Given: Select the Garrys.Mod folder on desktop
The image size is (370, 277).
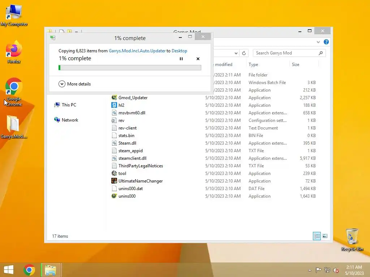Looking at the screenshot, I should coord(13,127).
